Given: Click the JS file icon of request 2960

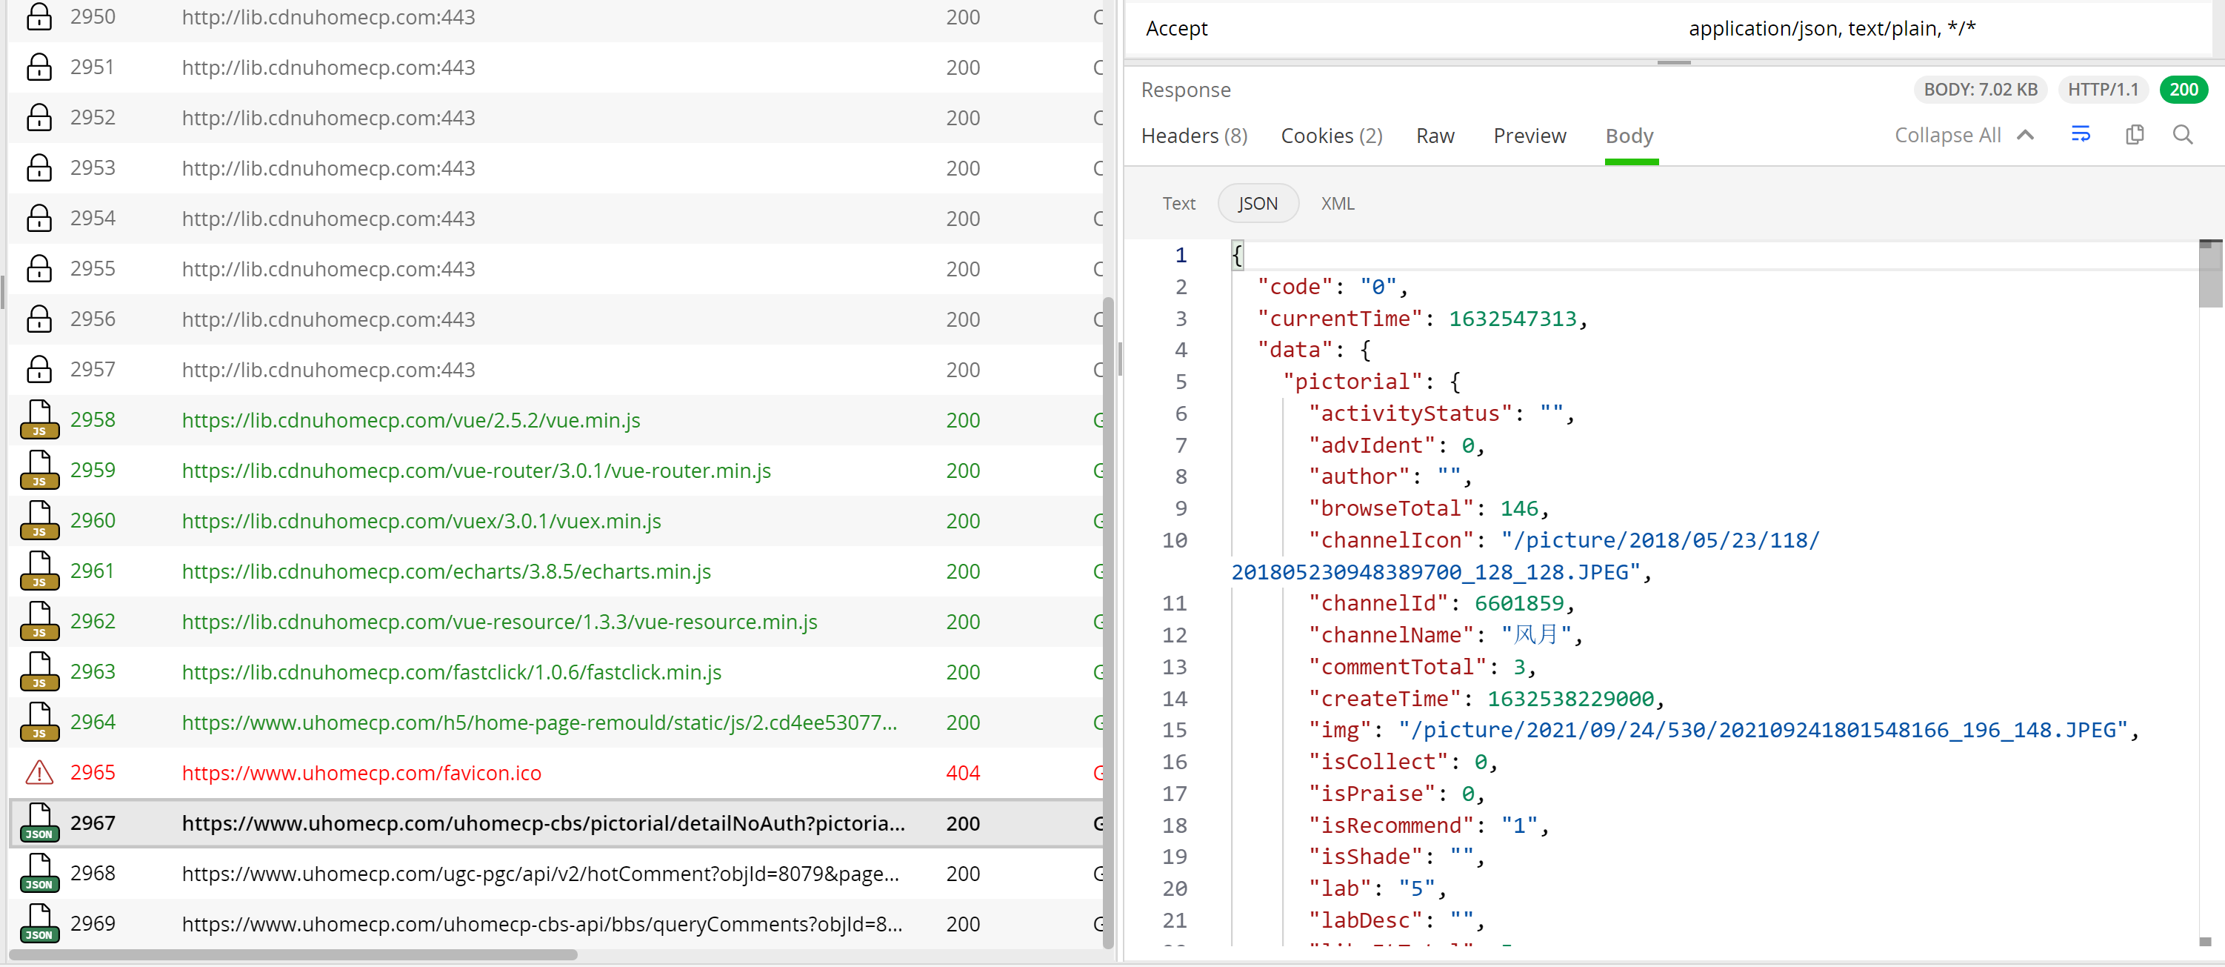Looking at the screenshot, I should pyautogui.click(x=39, y=521).
